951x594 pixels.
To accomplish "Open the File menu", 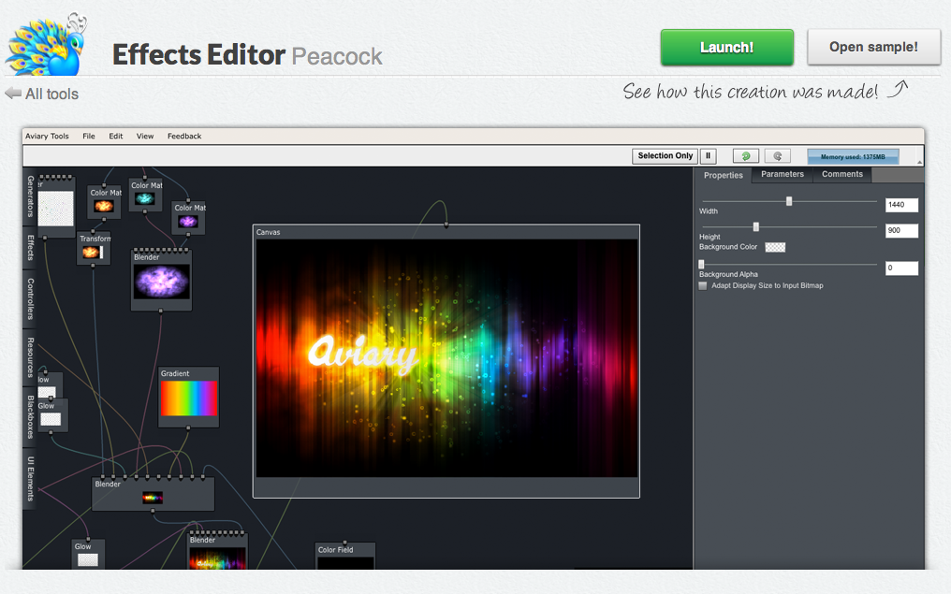I will tap(89, 136).
